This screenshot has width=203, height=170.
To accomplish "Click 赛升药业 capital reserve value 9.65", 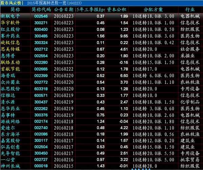I will 124,36.
